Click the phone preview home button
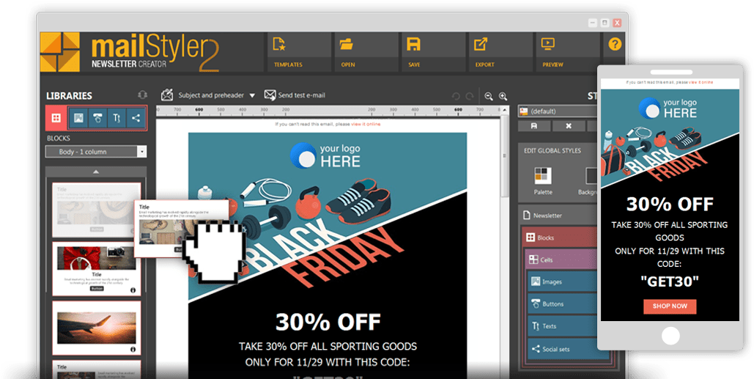 tap(670, 336)
